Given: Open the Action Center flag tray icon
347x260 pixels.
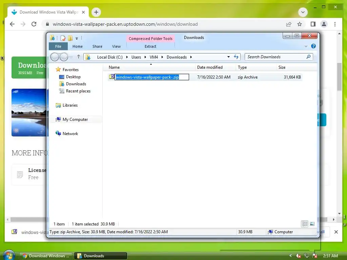Looking at the screenshot, I should [315, 256].
